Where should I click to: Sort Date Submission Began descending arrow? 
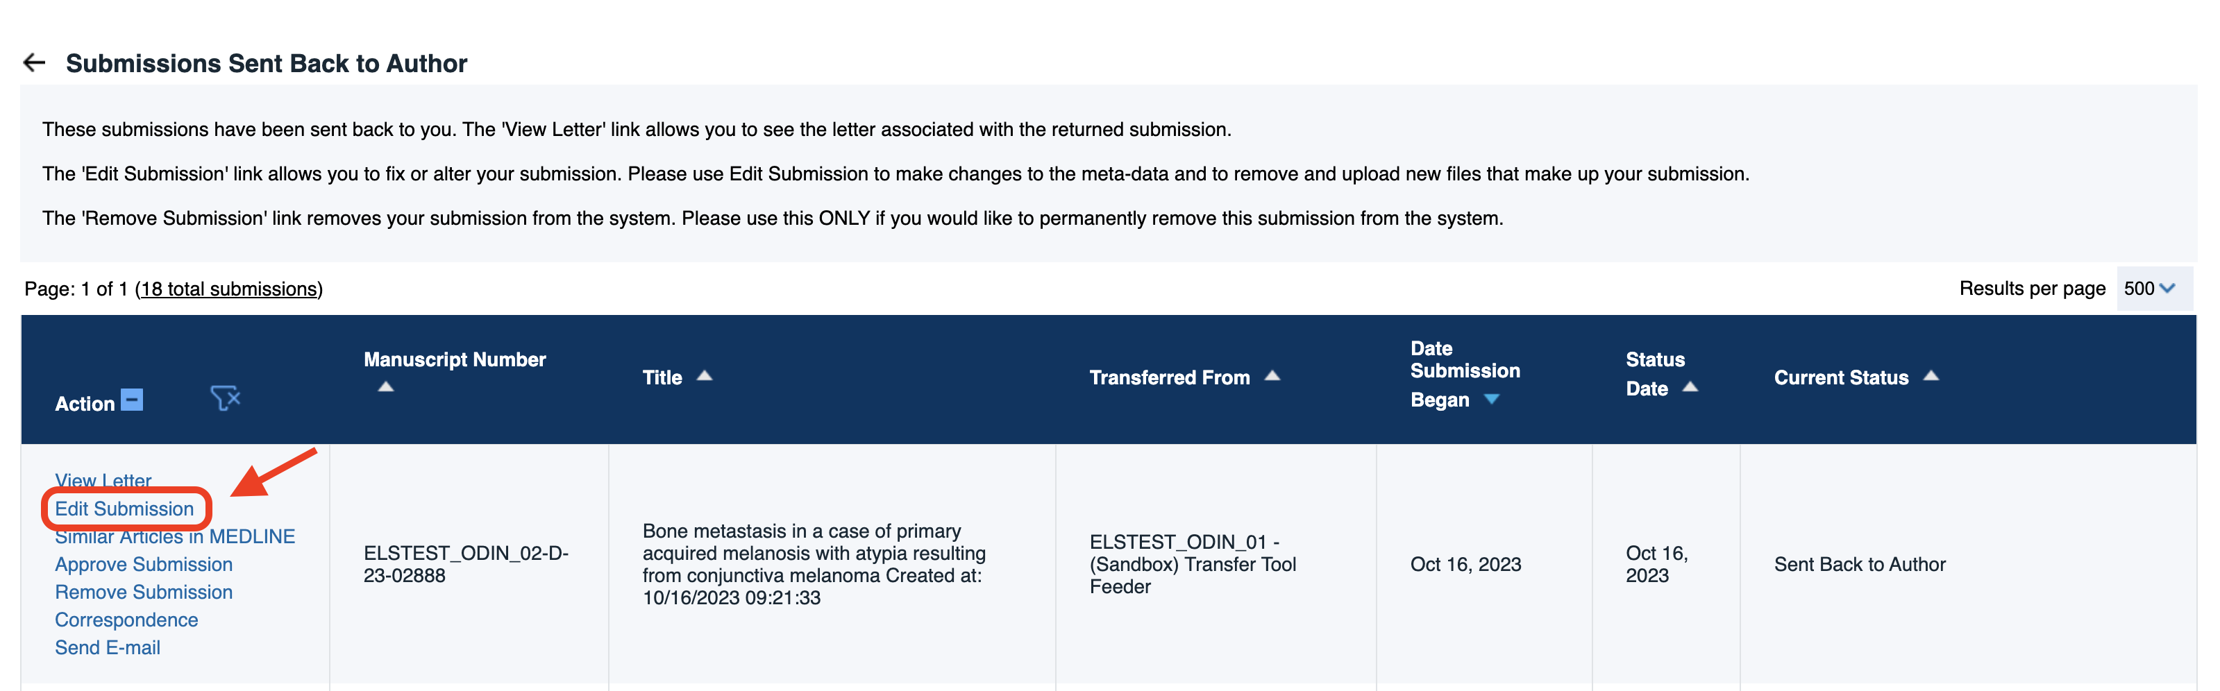[1492, 399]
